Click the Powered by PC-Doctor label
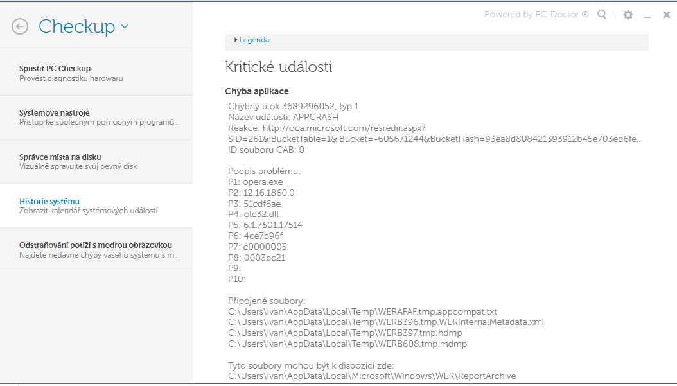The width and height of the screenshot is (677, 386). (x=536, y=14)
